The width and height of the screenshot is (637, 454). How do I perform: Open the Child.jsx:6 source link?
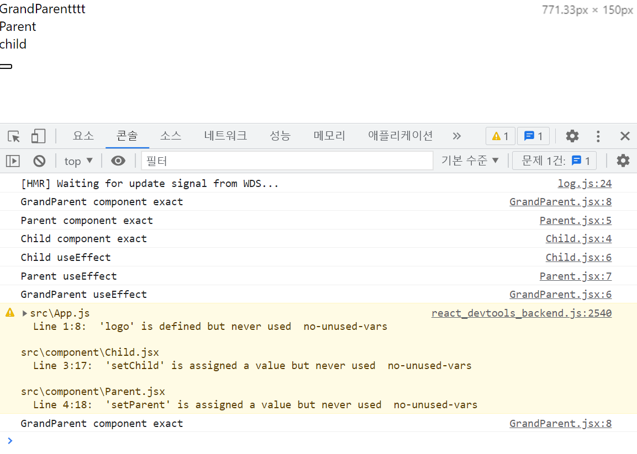click(578, 257)
